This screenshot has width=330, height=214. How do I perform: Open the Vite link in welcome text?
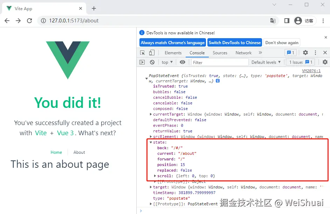[41, 133]
